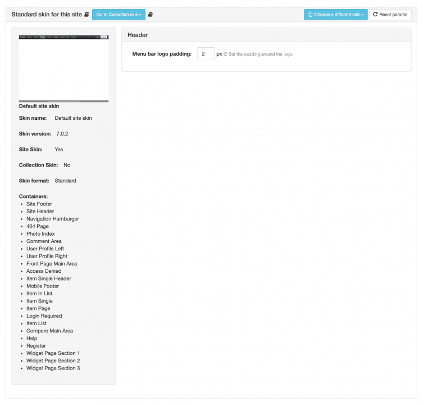Open the default site skin preview thumbnail
The image size is (423, 405).
click(x=63, y=69)
